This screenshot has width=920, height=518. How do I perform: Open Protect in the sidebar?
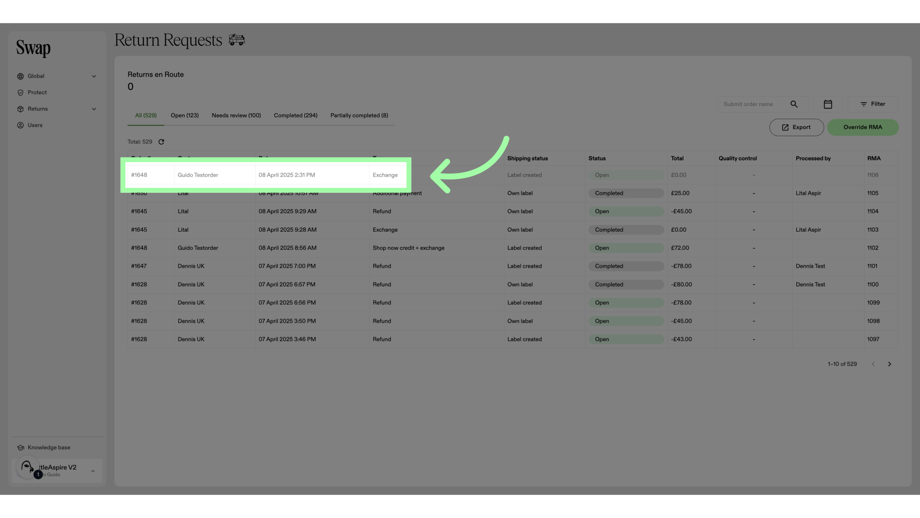tap(37, 93)
